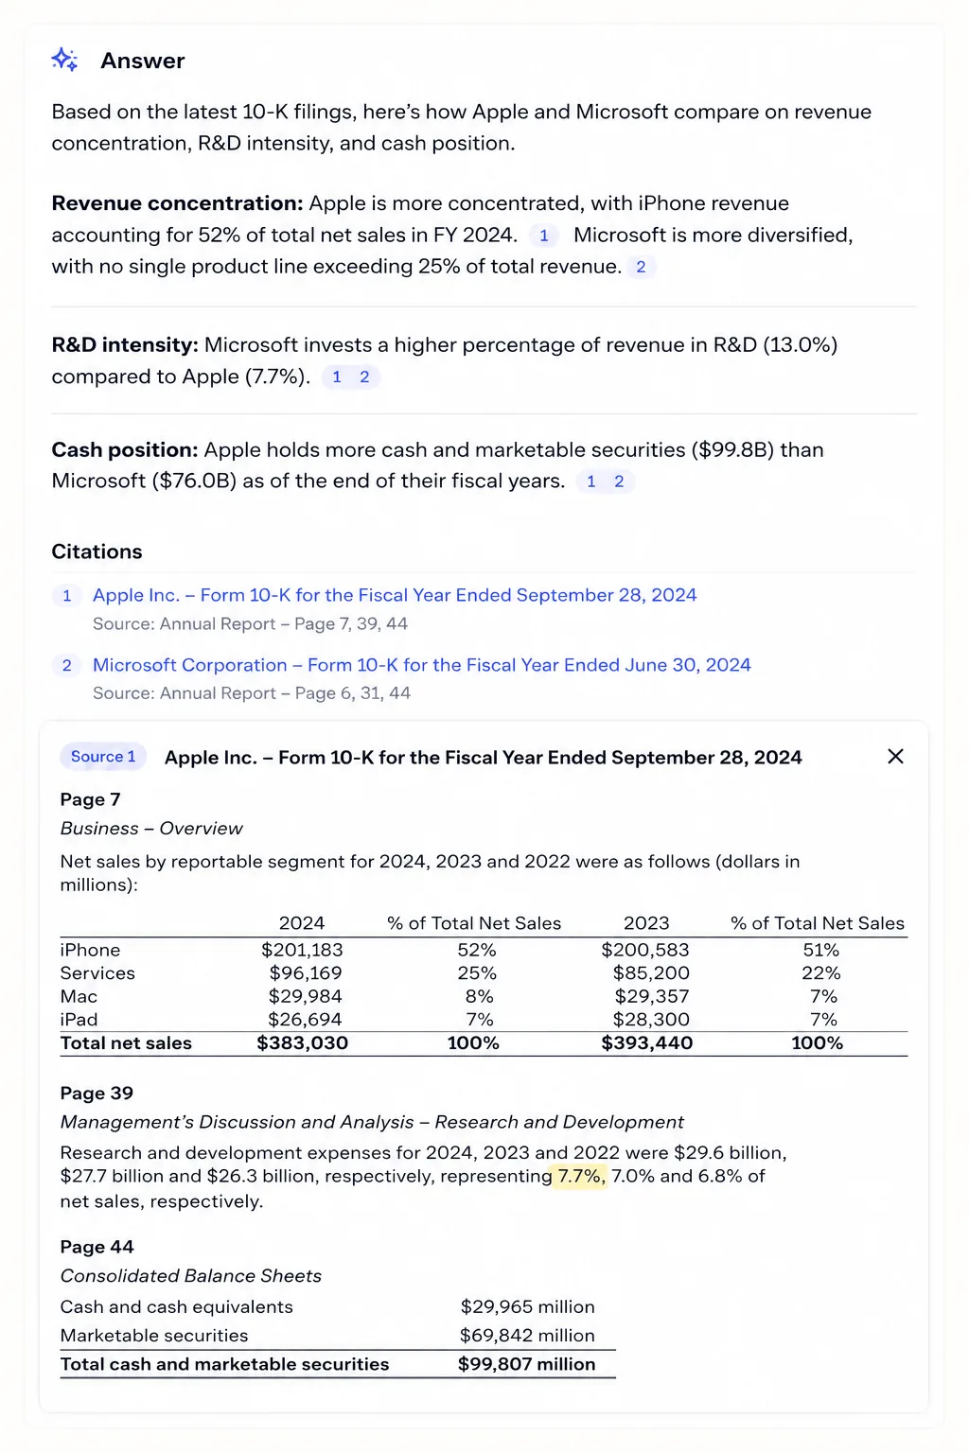
Task: Click the number 1 badge beside Apple citation
Action: tap(67, 596)
